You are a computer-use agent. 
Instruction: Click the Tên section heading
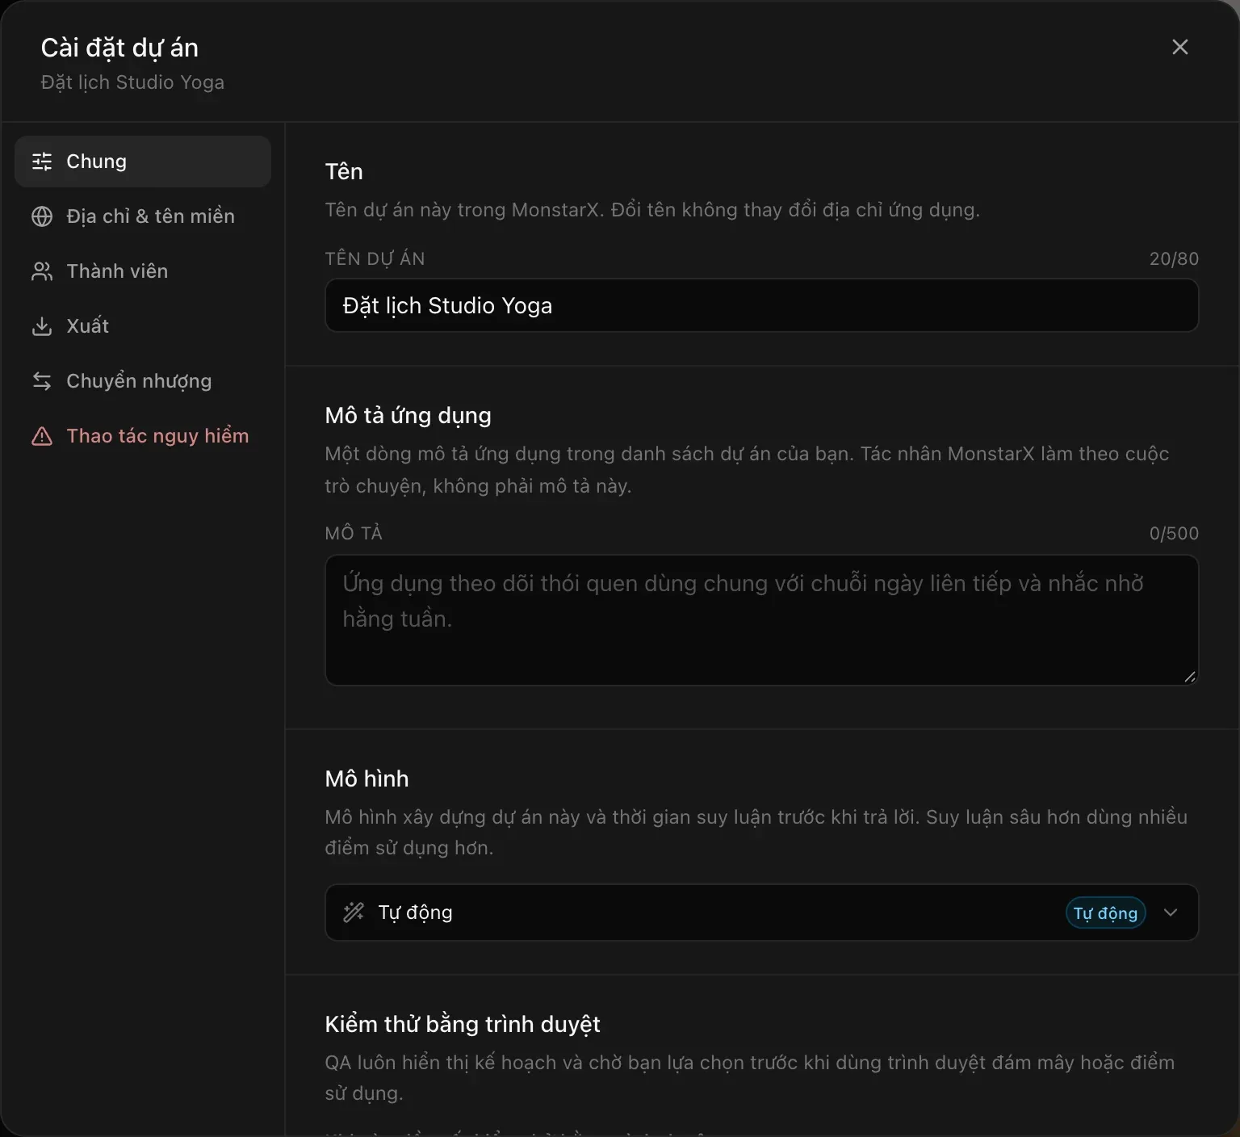coord(344,171)
